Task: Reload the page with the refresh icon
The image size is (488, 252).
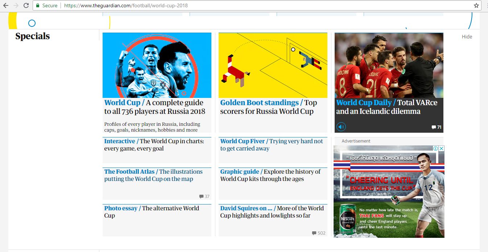Action: coord(26,5)
